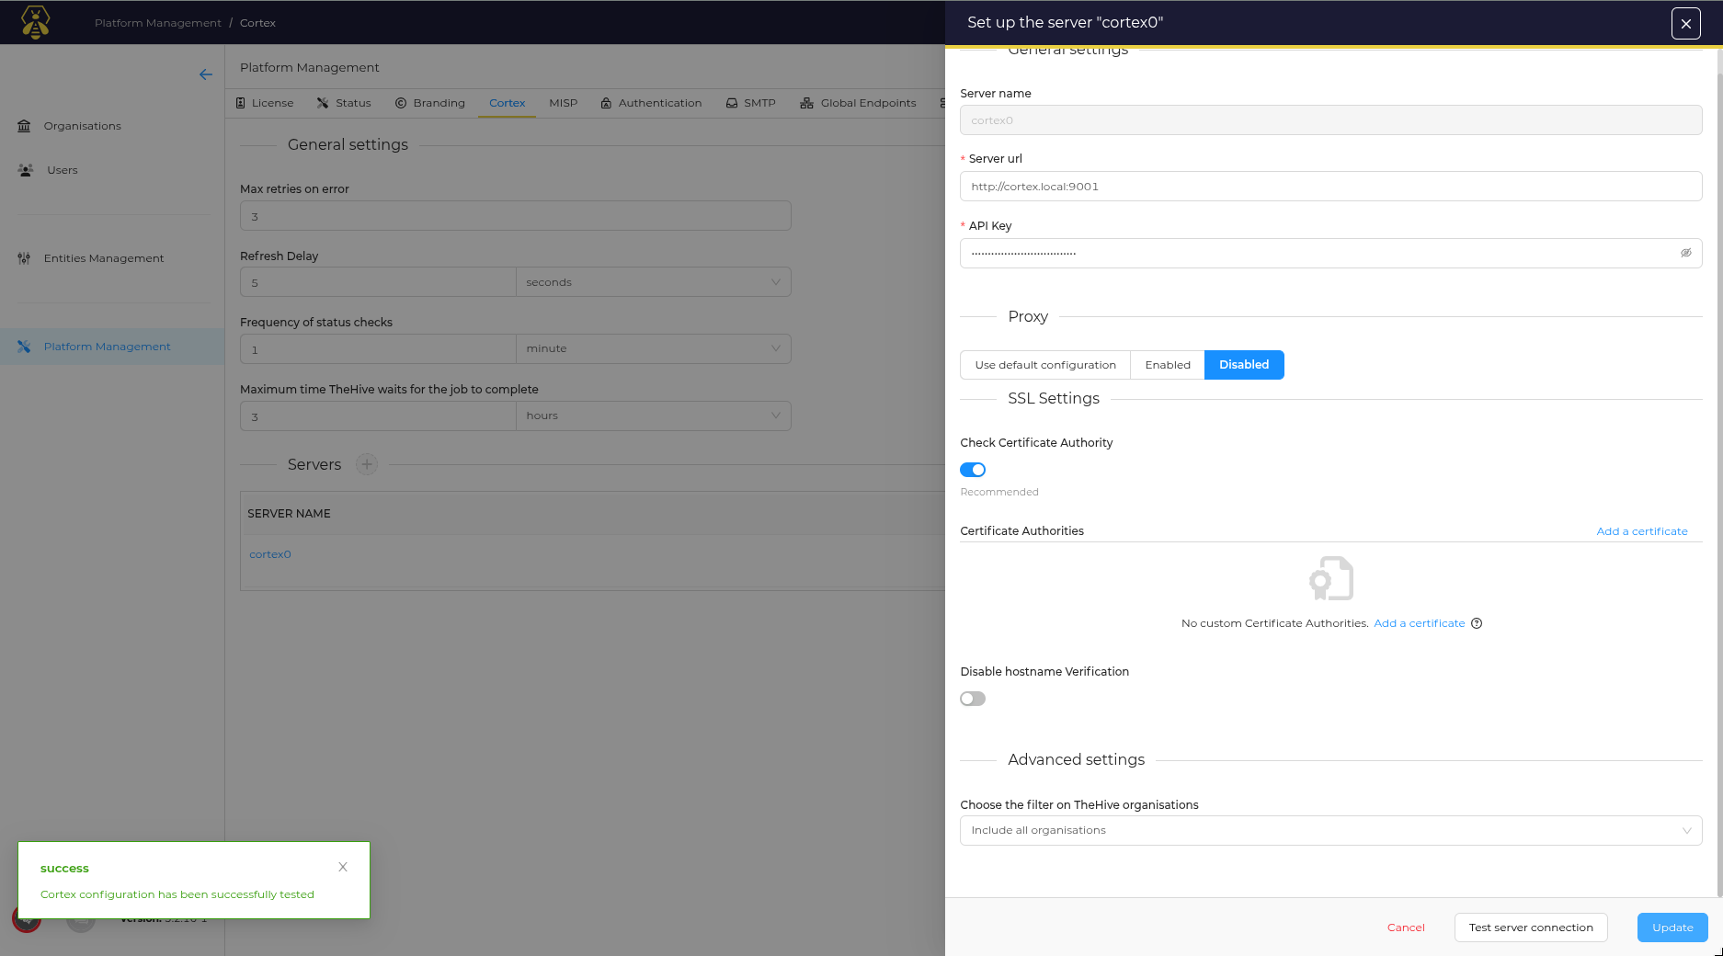Click Add a certificate link in header
The height and width of the screenshot is (956, 1723).
pos(1642,531)
